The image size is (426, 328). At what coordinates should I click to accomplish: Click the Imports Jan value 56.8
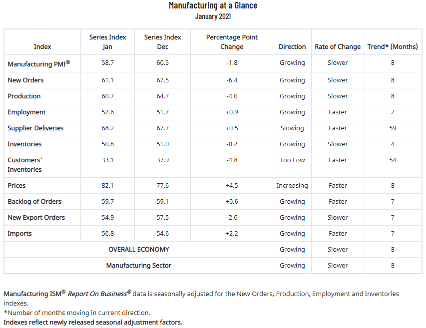(x=107, y=233)
